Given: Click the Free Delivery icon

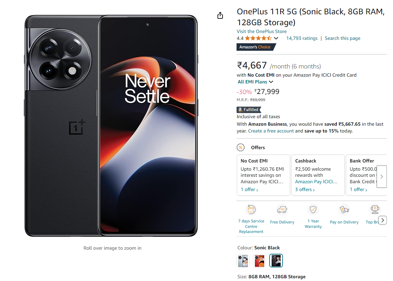Looking at the screenshot, I should pyautogui.click(x=282, y=209).
